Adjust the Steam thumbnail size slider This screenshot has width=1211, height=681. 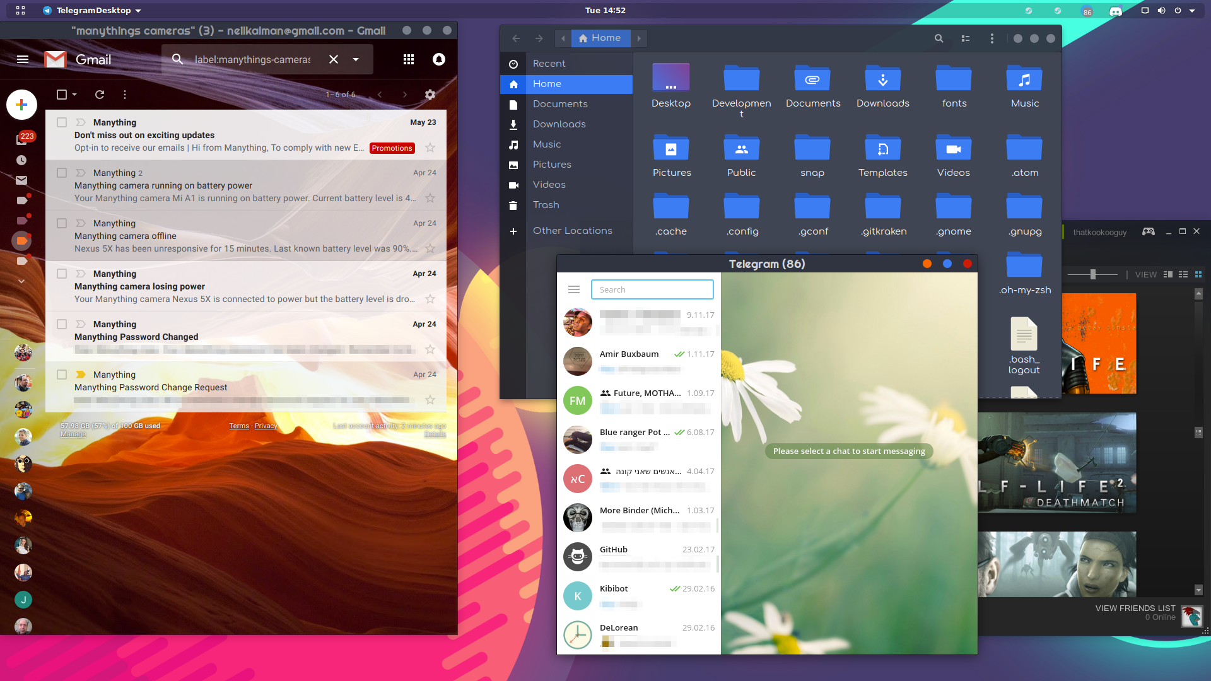click(1093, 274)
